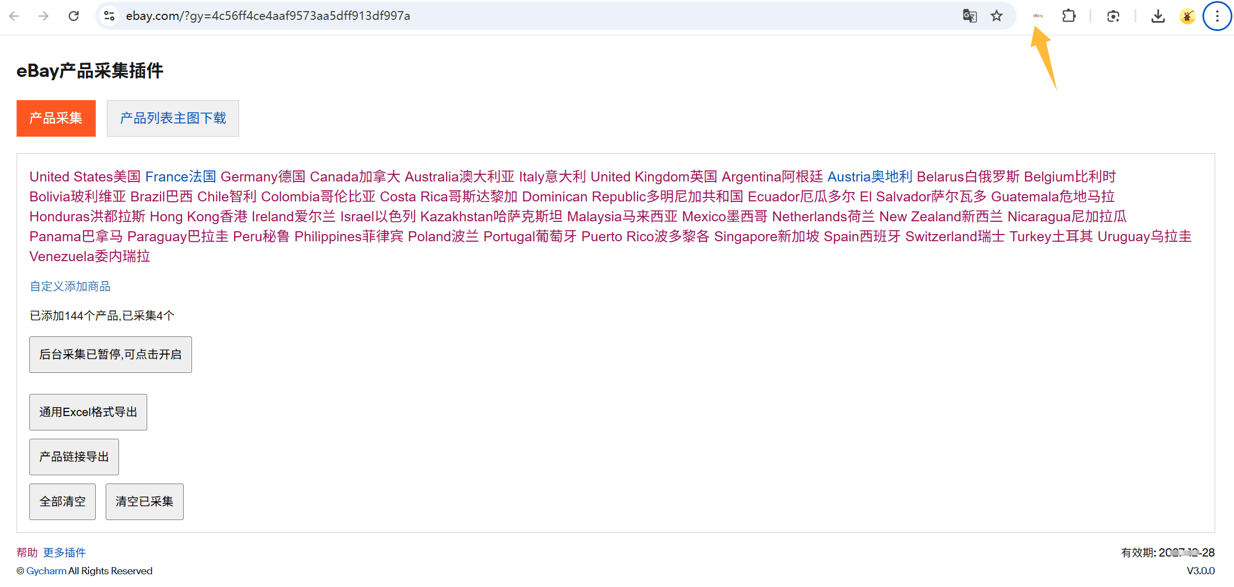
Task: Select Canada加拿大 site
Action: point(355,177)
